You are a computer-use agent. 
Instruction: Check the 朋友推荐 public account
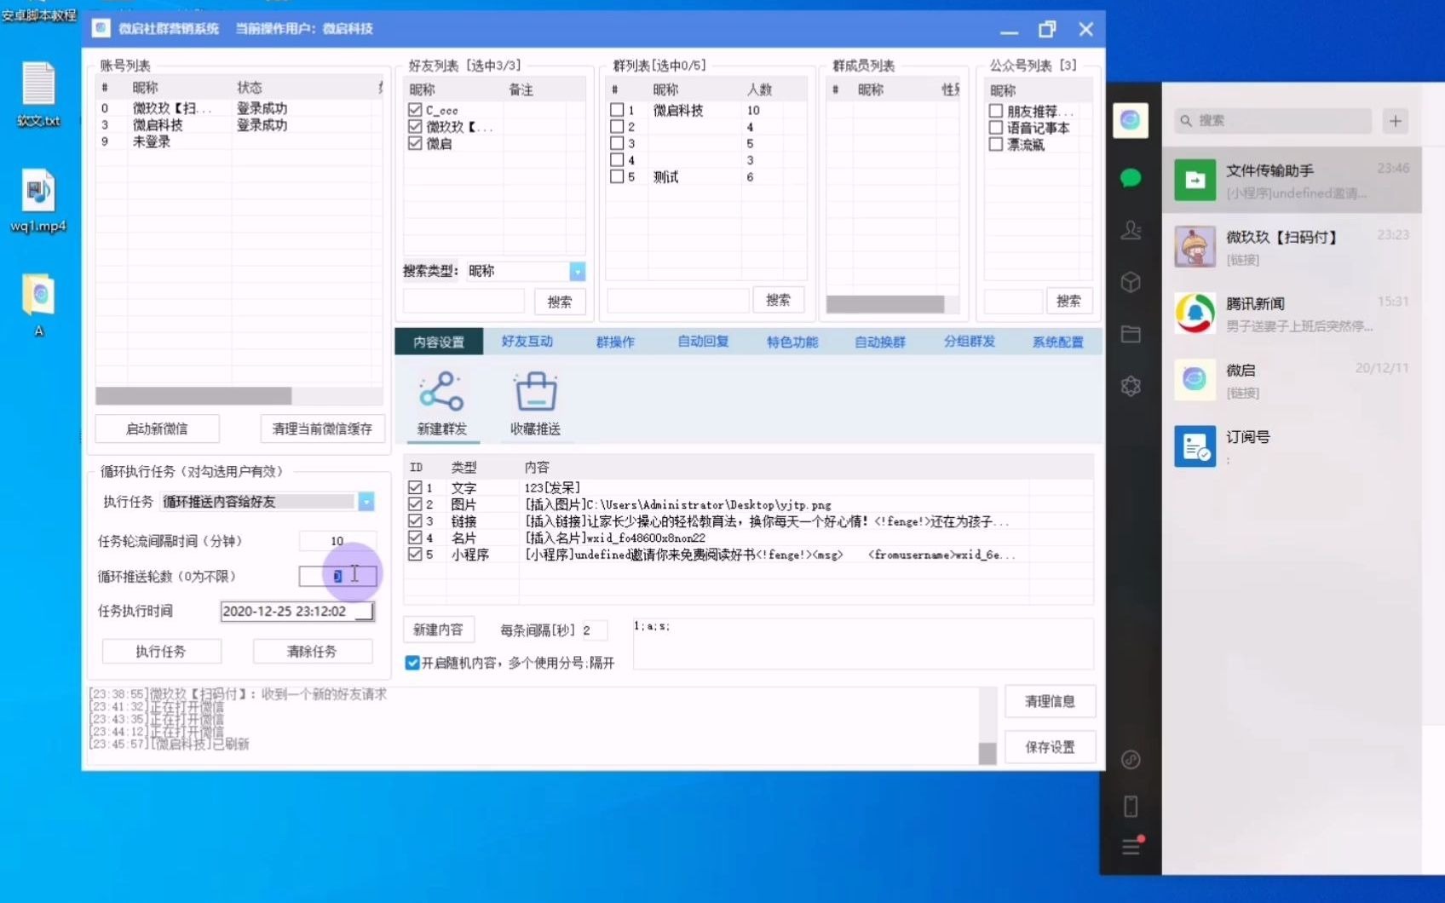[x=995, y=111]
